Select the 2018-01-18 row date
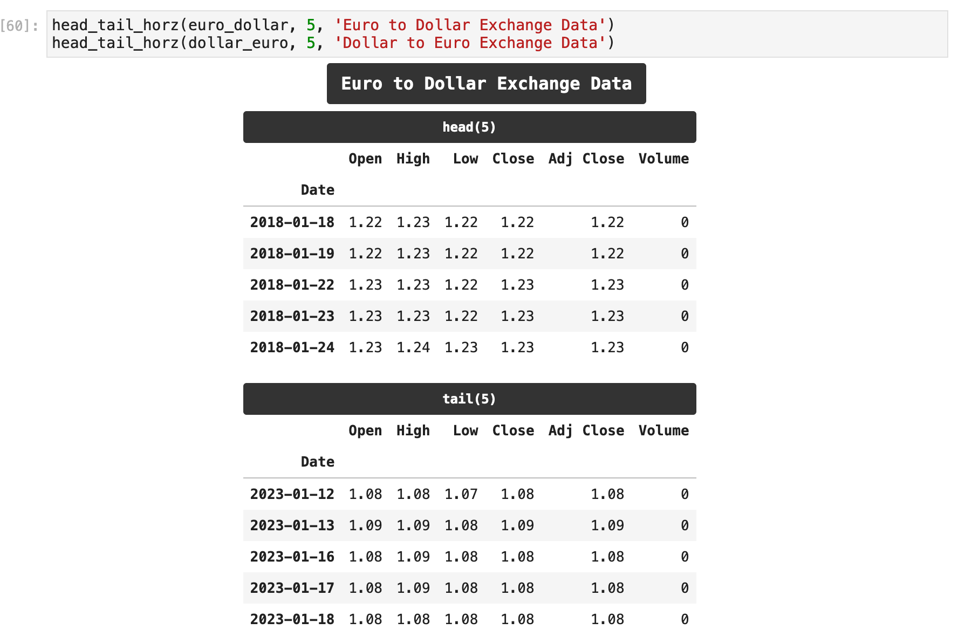Image resolution: width=958 pixels, height=643 pixels. [x=292, y=222]
